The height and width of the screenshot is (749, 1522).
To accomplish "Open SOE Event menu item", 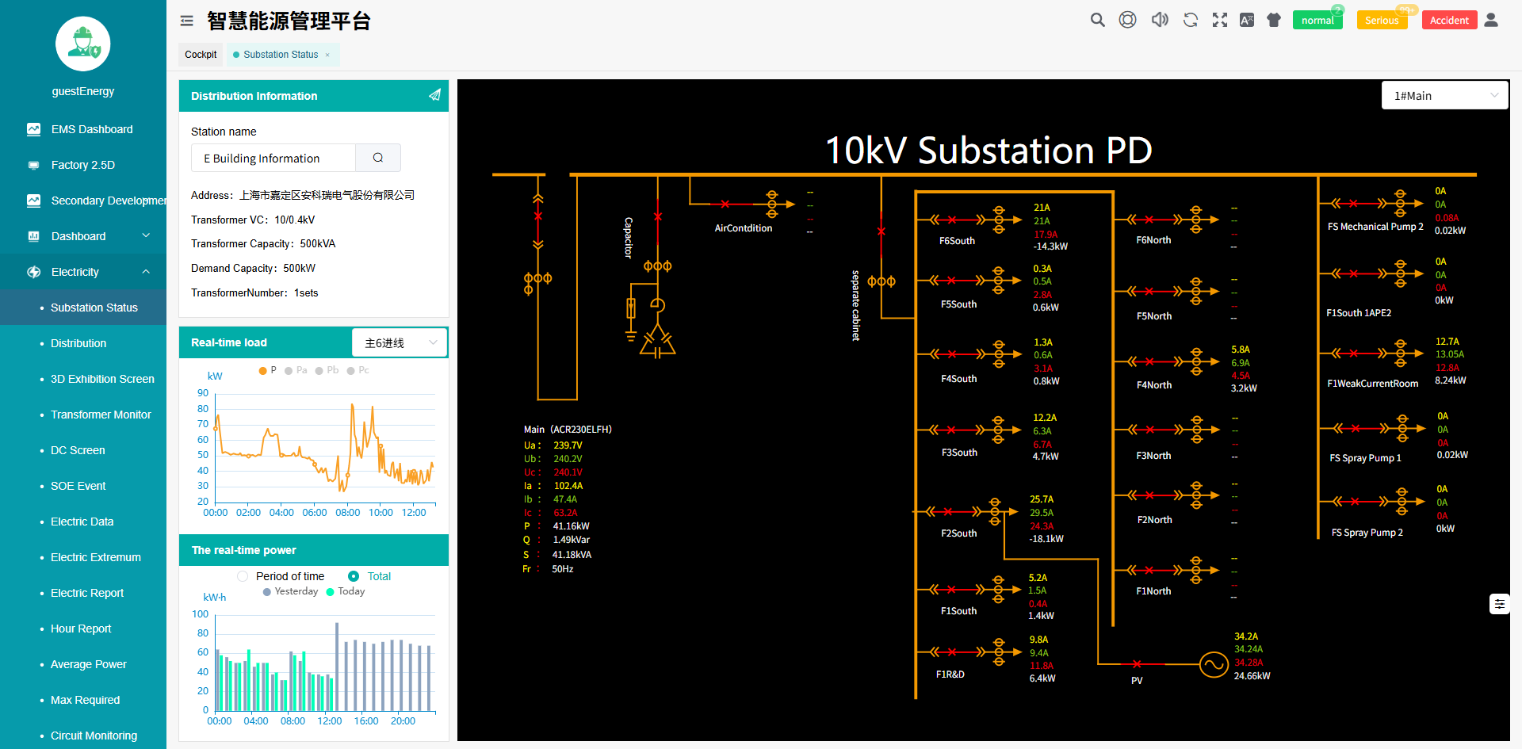I will 83,486.
